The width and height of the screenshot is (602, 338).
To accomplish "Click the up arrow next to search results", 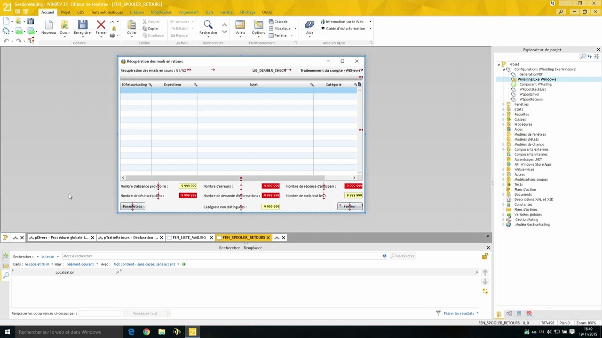I will coord(485,273).
